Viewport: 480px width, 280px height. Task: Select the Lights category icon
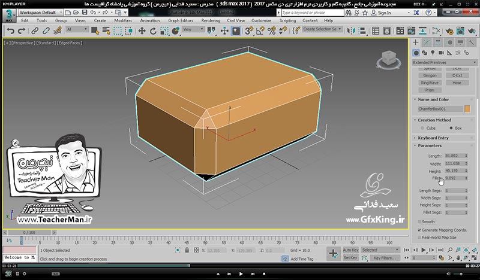pos(433,53)
